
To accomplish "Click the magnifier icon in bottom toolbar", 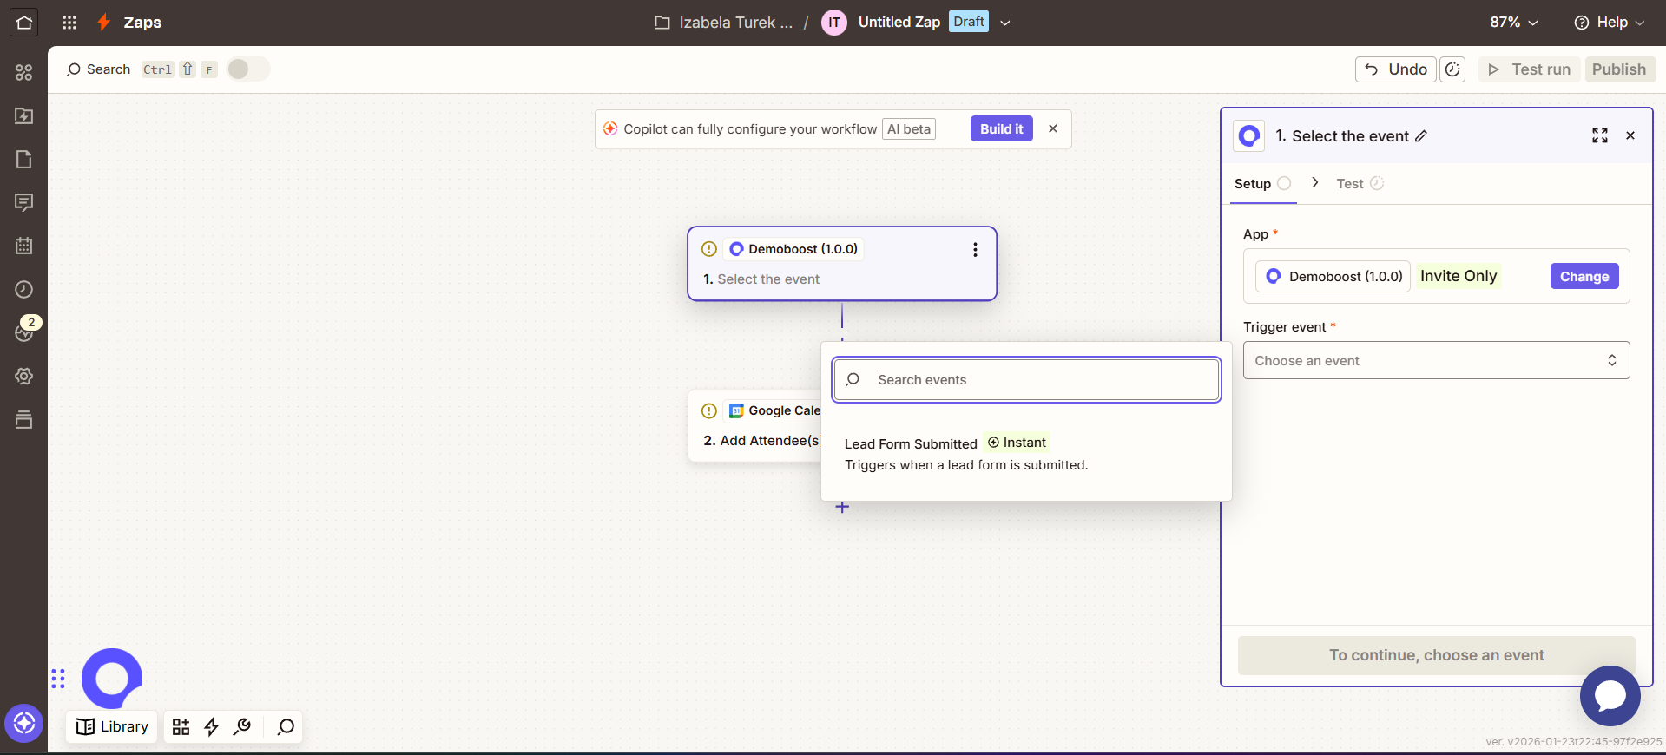I will point(286,726).
